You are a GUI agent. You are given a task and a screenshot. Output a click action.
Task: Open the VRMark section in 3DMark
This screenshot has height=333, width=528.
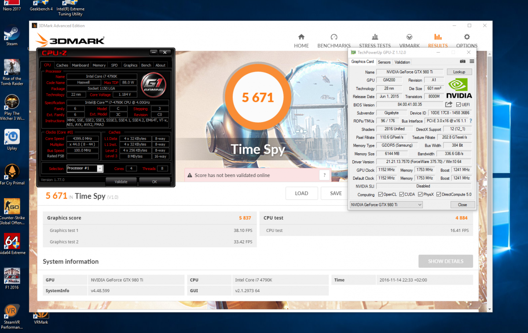409,40
